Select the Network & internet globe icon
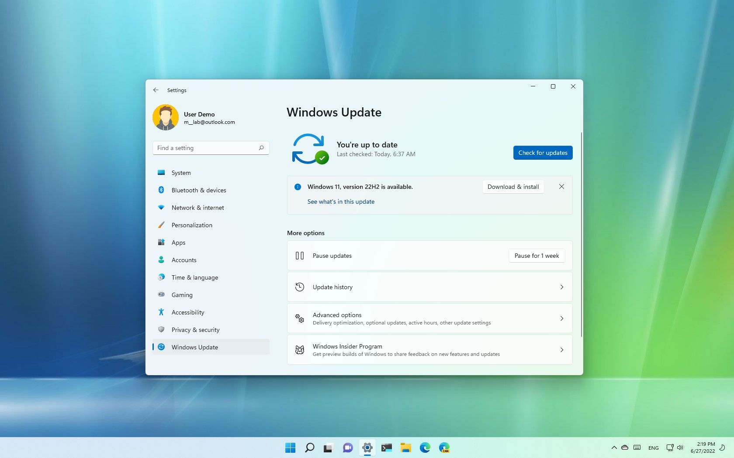 coord(162,208)
